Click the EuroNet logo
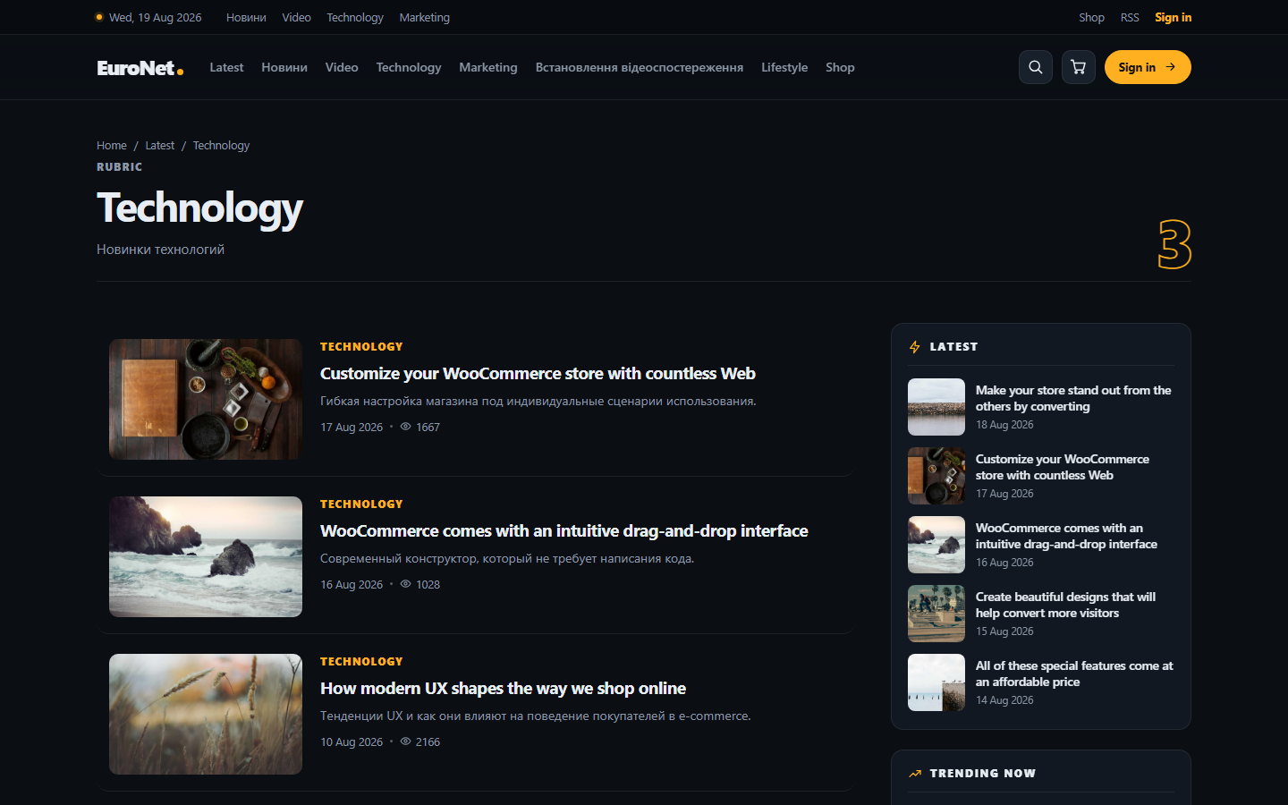 pyautogui.click(x=140, y=68)
